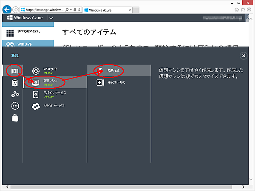
Task: Close the 新規 panel with X button
Action: pyautogui.click(x=244, y=56)
